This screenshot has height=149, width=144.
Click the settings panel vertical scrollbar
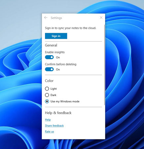[104, 65]
